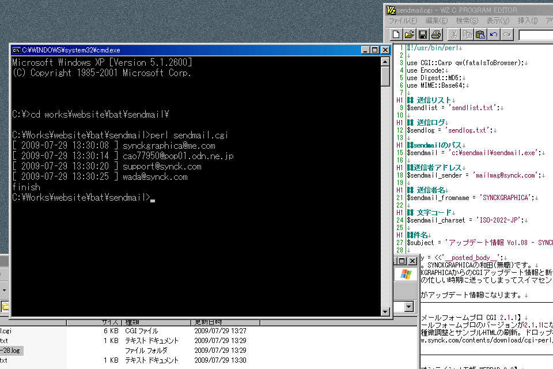553x369 pixels.
Task: Click the support@synck.com log line in cmd
Action: coord(107,166)
